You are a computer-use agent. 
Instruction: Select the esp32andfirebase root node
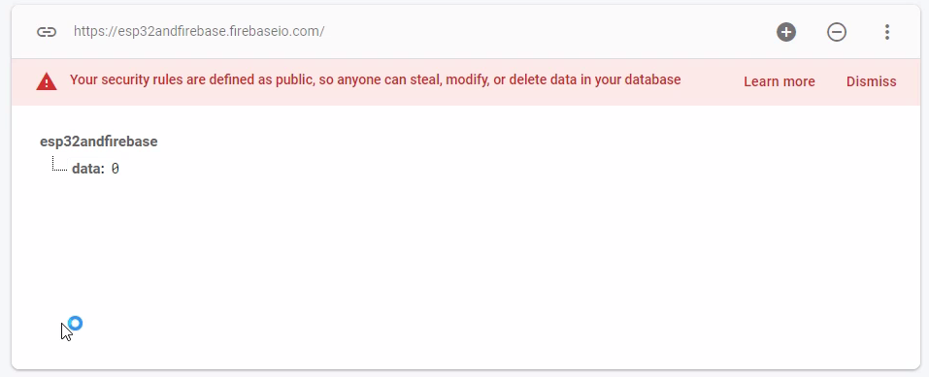click(98, 141)
